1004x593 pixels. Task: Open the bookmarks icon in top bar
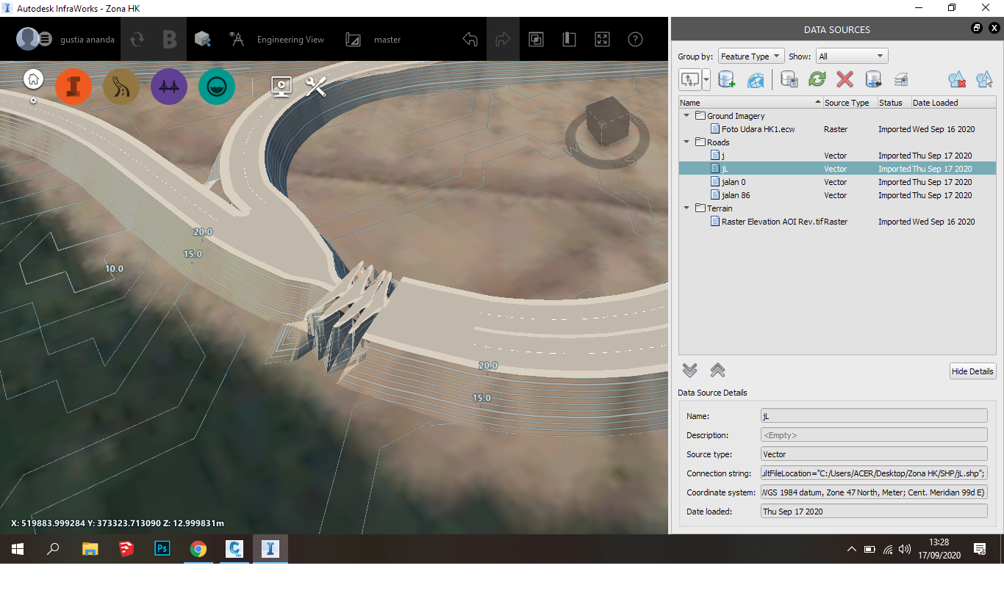click(569, 40)
